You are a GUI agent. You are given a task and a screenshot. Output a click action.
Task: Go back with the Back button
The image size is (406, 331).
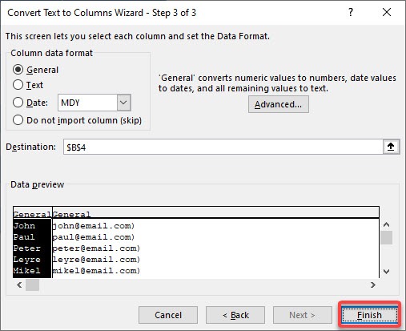(235, 315)
